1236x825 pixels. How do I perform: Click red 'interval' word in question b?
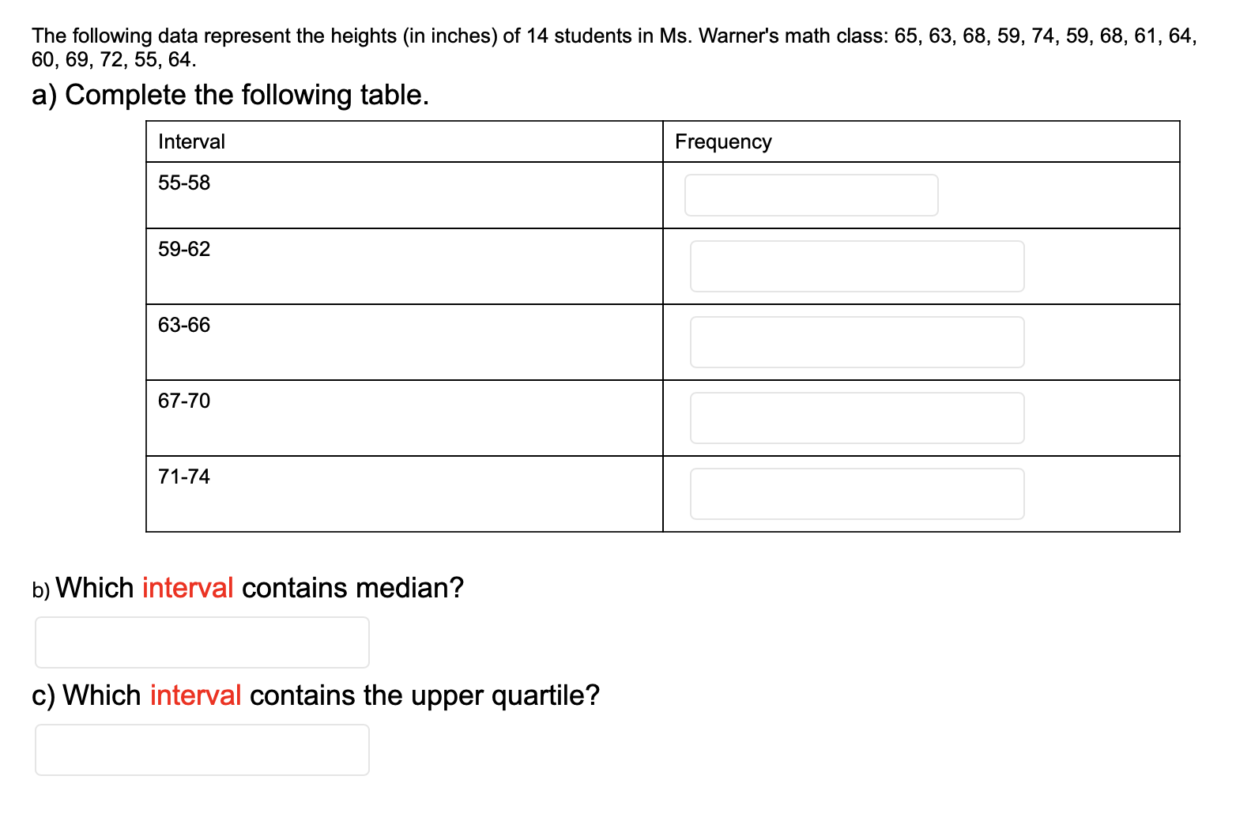coord(187,588)
